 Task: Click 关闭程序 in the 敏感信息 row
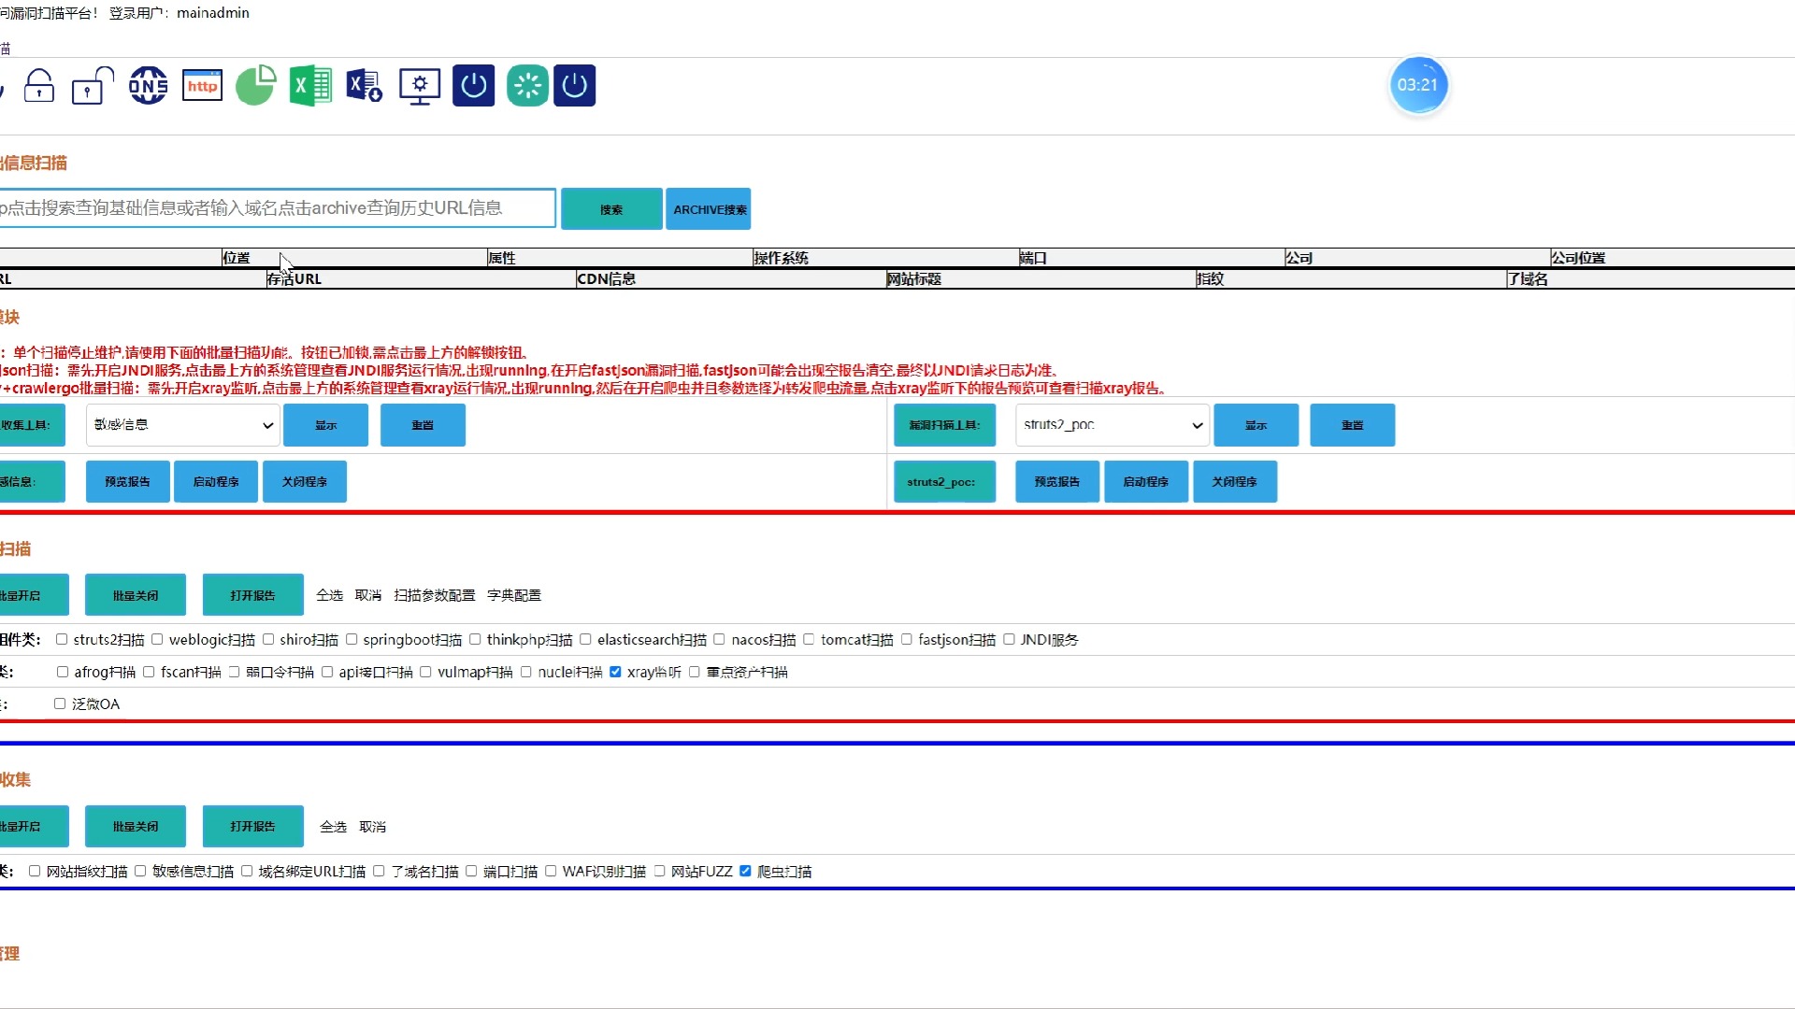coord(305,482)
